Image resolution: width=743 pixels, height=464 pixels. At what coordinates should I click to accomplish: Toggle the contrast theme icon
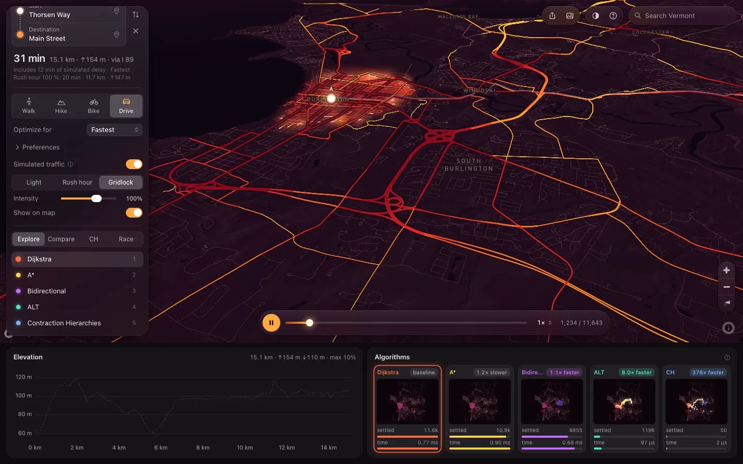click(595, 15)
